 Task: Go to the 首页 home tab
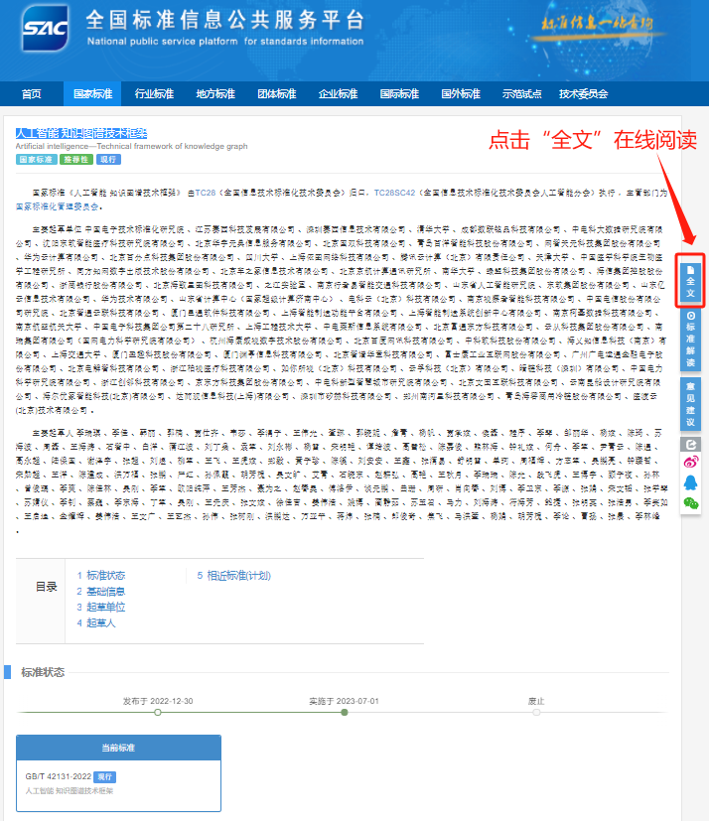[32, 94]
